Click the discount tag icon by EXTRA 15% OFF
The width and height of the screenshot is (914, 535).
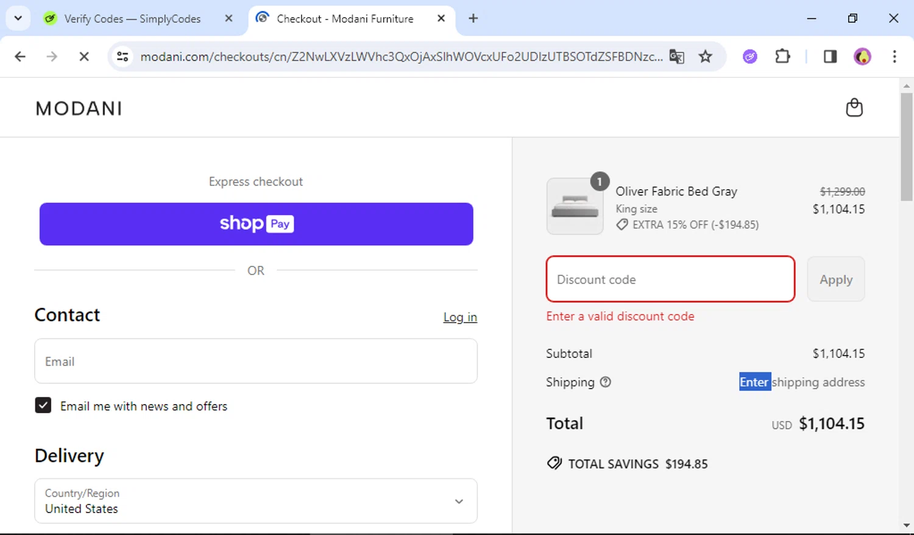pos(622,225)
